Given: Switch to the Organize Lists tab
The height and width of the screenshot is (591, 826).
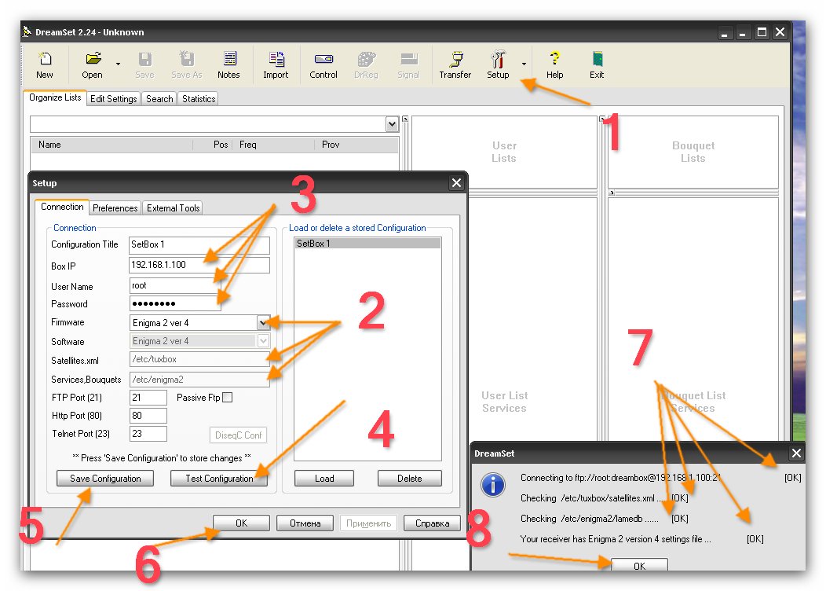Looking at the screenshot, I should click(55, 97).
